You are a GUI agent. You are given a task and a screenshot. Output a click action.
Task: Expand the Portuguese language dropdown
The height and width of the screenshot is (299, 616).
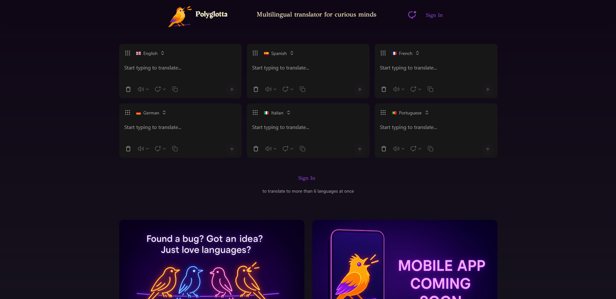pos(410,113)
